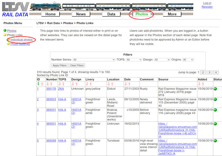Click the down sort arrow under Livery
Viewport: 222px width, 156px height.
click(x=87, y=84)
